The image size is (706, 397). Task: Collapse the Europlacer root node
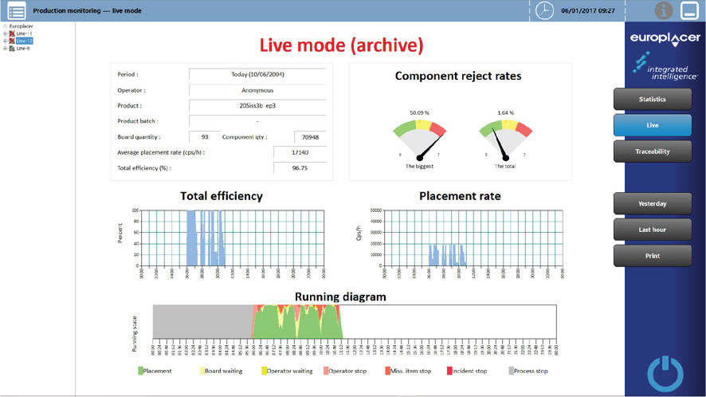(5, 26)
